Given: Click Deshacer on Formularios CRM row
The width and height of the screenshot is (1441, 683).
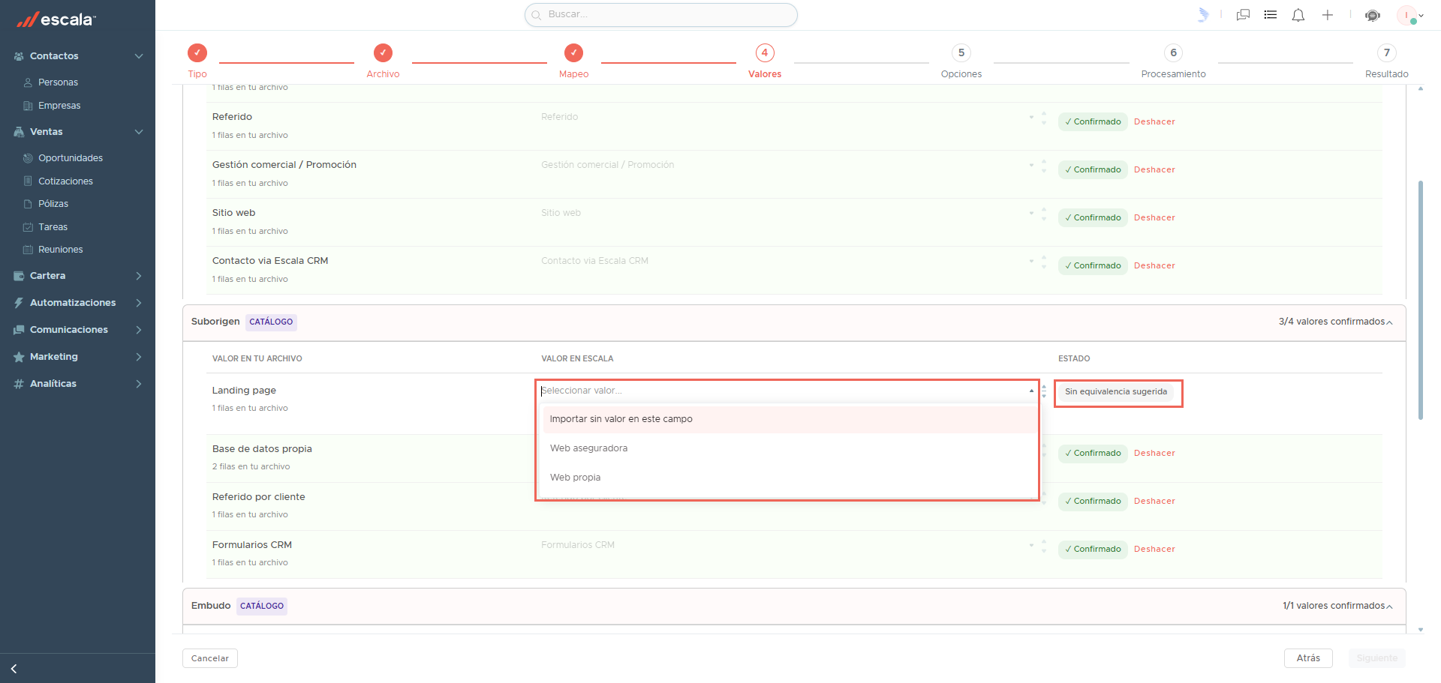Looking at the screenshot, I should pyautogui.click(x=1154, y=550).
